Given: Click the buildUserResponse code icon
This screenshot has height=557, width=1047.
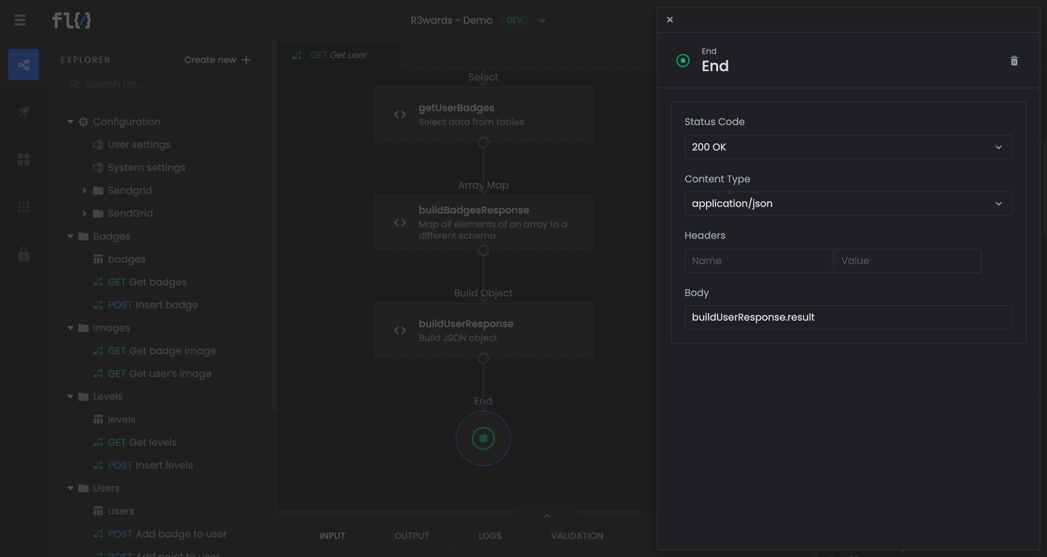Looking at the screenshot, I should pos(400,330).
